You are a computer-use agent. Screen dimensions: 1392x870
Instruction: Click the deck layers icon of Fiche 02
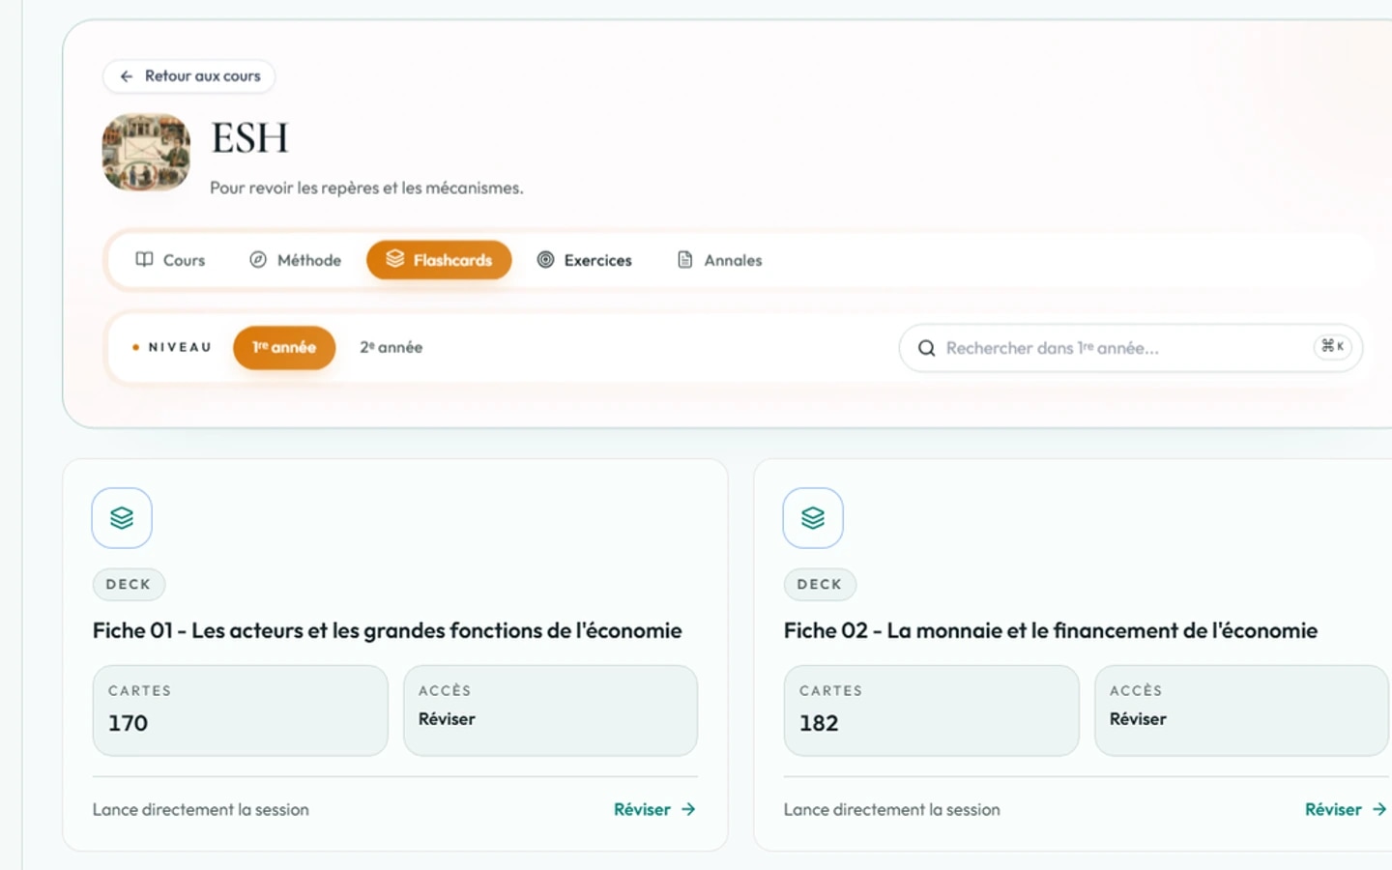[813, 518]
